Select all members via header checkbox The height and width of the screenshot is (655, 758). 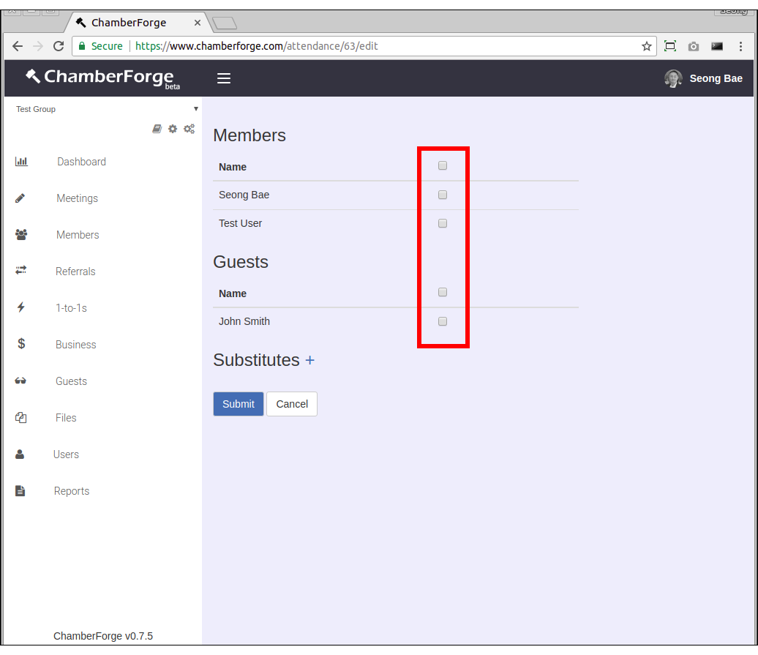point(443,166)
